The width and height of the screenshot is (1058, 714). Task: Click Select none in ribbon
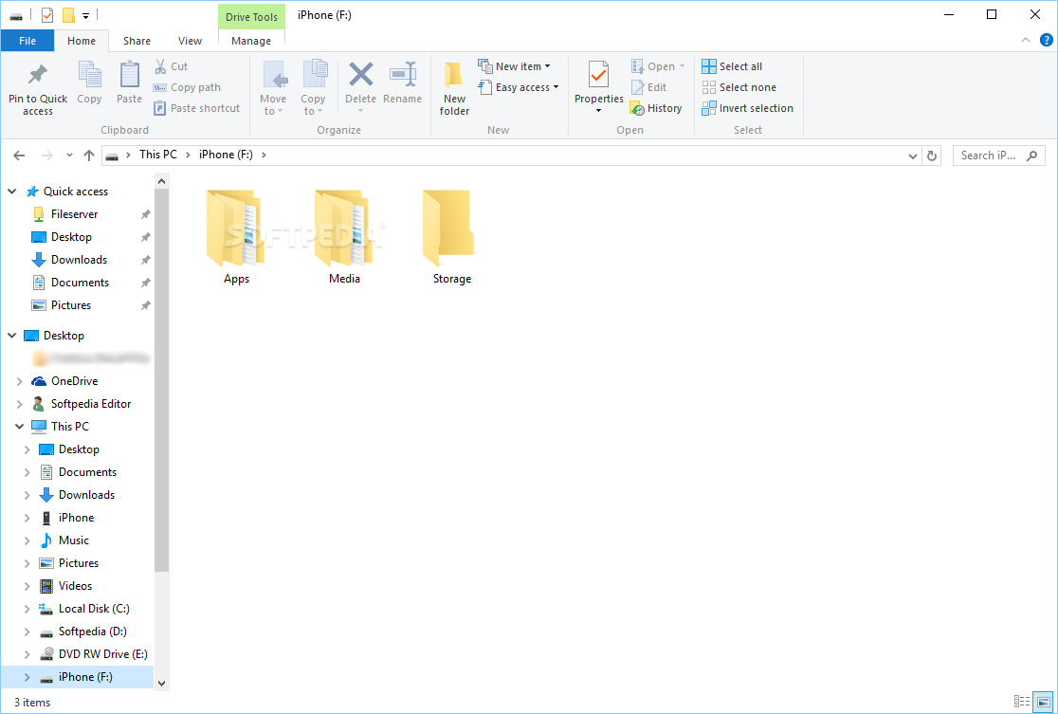click(739, 87)
